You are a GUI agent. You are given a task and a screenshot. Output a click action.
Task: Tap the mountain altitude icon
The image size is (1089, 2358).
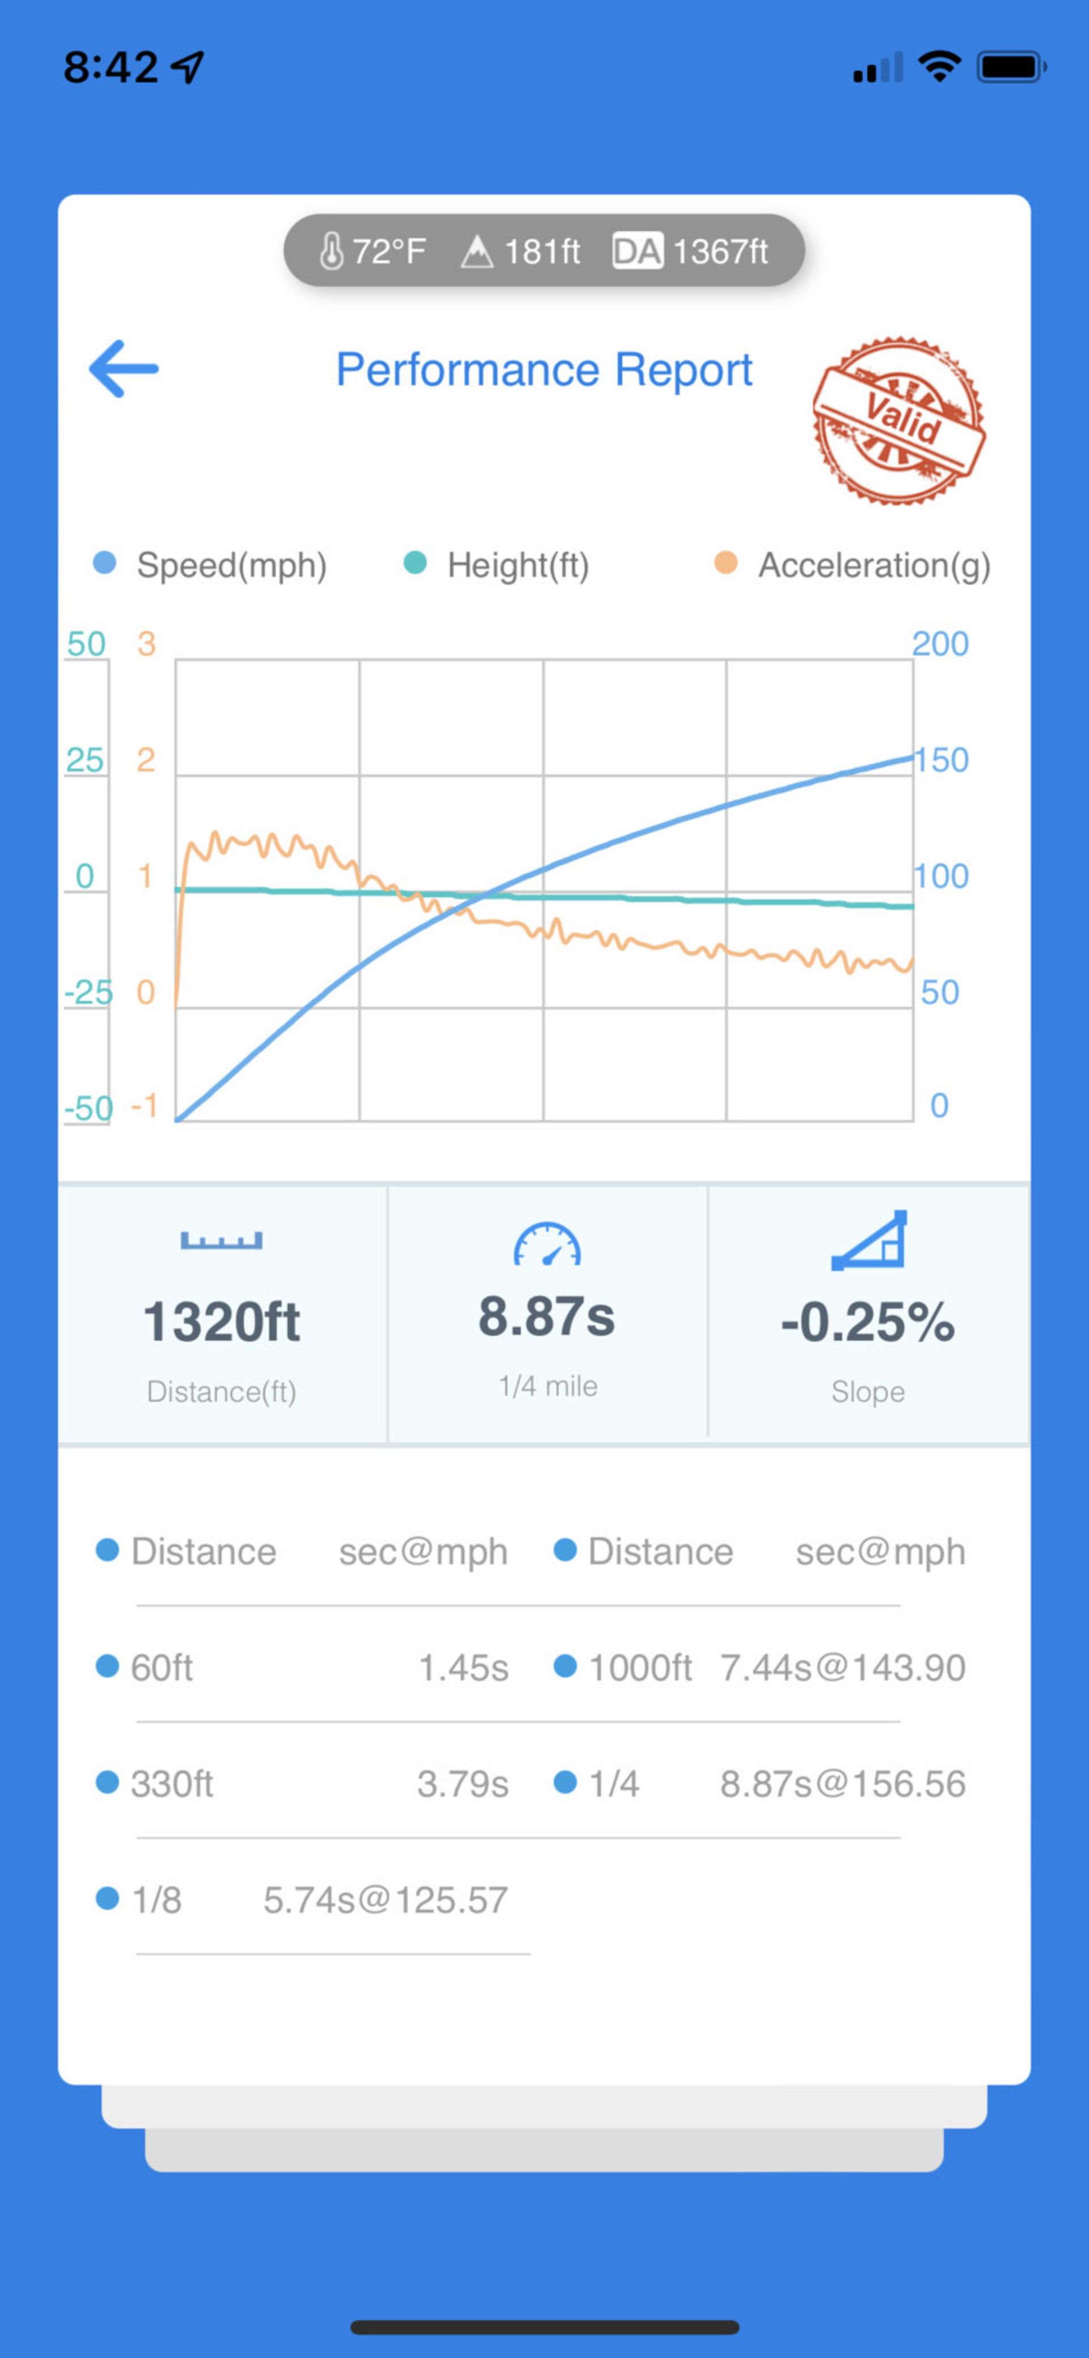coord(476,251)
